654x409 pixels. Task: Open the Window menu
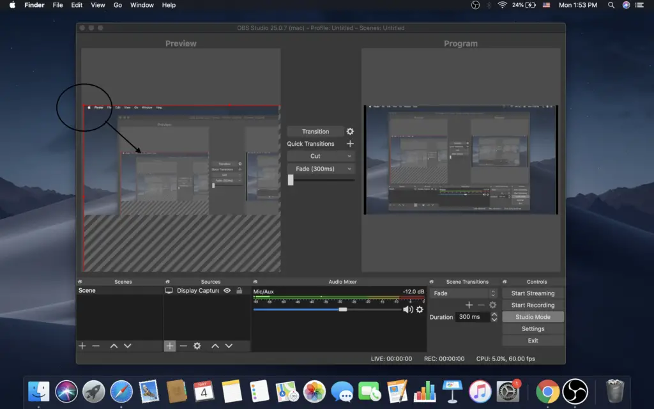(142, 5)
